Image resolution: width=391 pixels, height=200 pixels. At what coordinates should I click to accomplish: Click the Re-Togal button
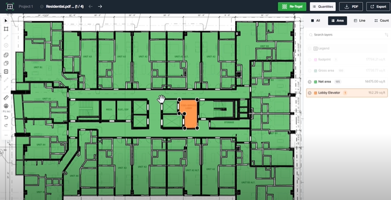pyautogui.click(x=292, y=7)
